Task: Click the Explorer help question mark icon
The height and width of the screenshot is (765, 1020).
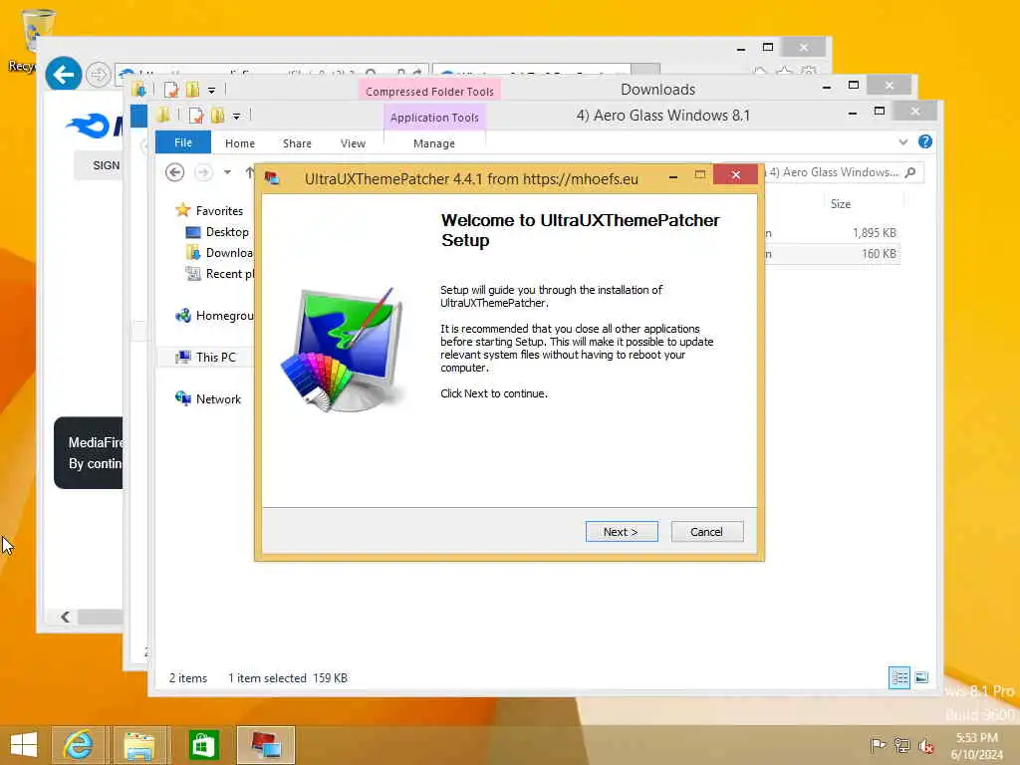Action: click(924, 141)
